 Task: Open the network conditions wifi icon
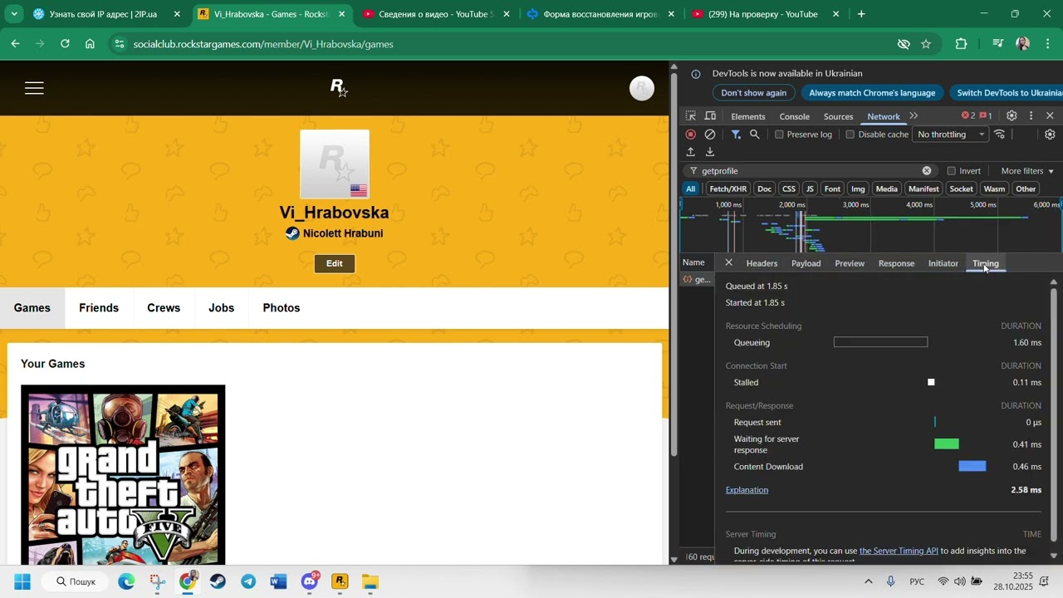1000,135
